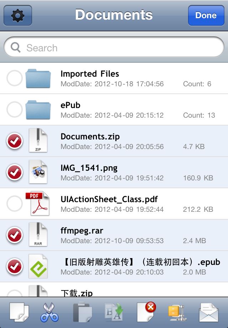Viewport: 228px width, 328px height.
Task: Select the scissors cut icon
Action: [x=50, y=312]
